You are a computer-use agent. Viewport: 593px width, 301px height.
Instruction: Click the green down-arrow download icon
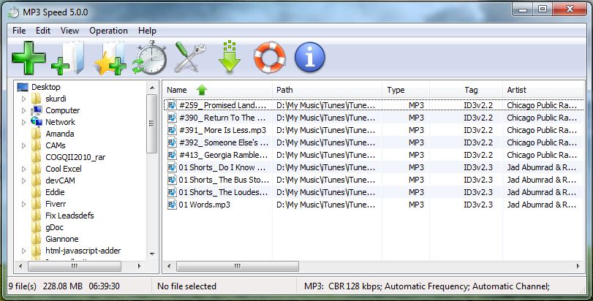[x=229, y=57]
